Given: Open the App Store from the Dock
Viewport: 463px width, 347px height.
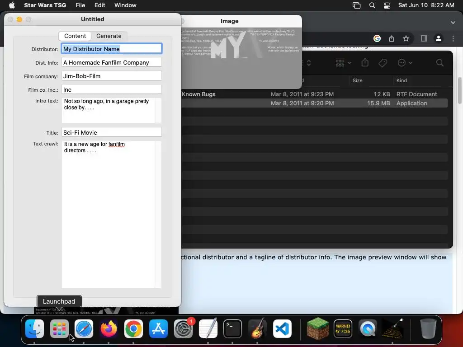Looking at the screenshot, I should pos(158,329).
